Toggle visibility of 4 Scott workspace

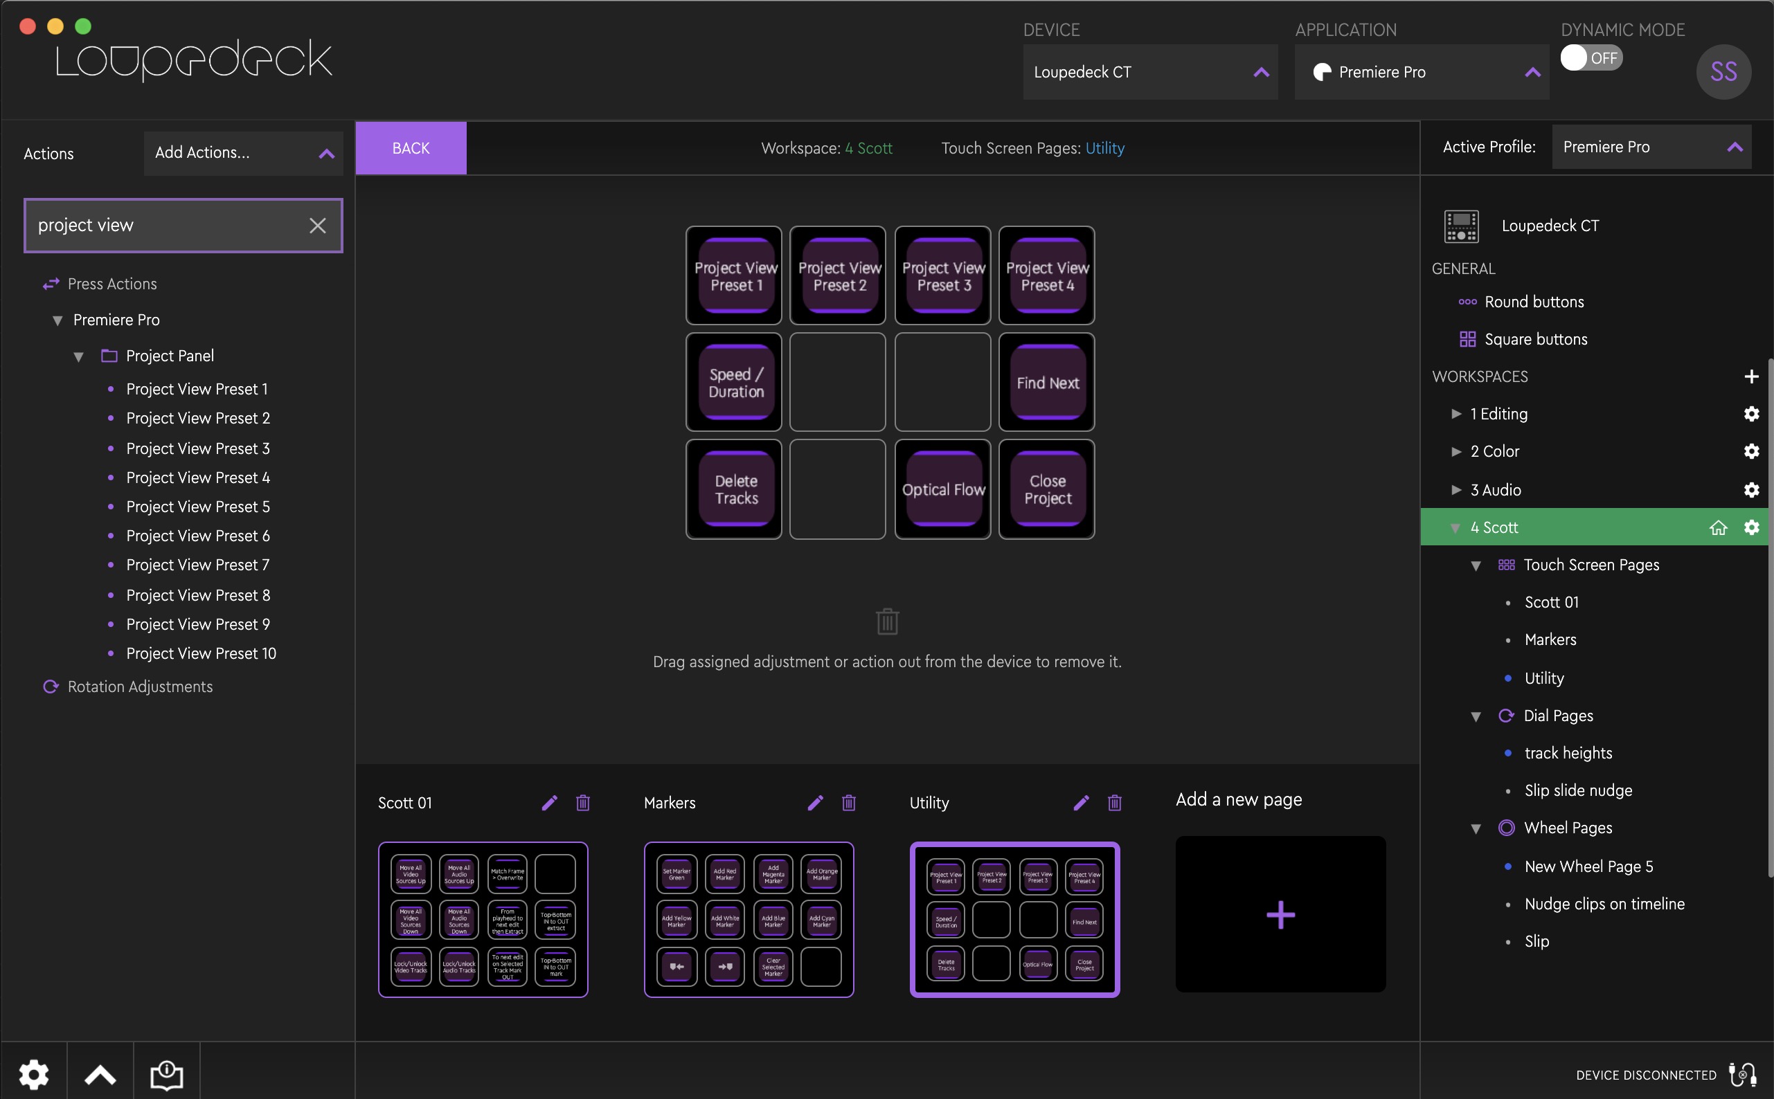pyautogui.click(x=1456, y=527)
